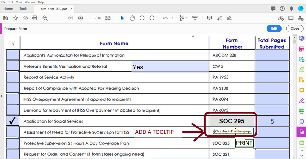Send file by email envelope icon
This screenshot has width=306, height=159.
point(291,18)
